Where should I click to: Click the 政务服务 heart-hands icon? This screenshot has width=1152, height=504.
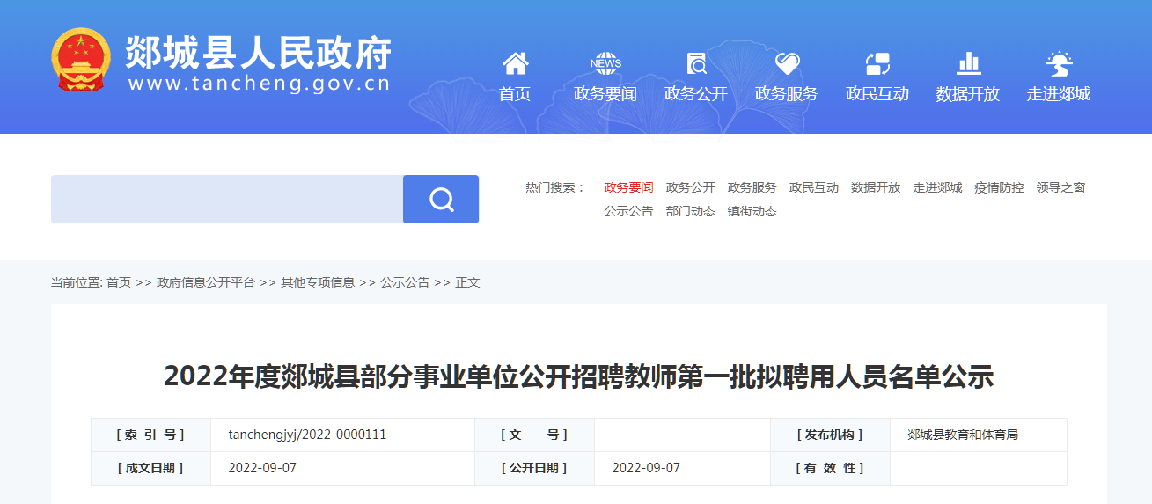pos(787,63)
